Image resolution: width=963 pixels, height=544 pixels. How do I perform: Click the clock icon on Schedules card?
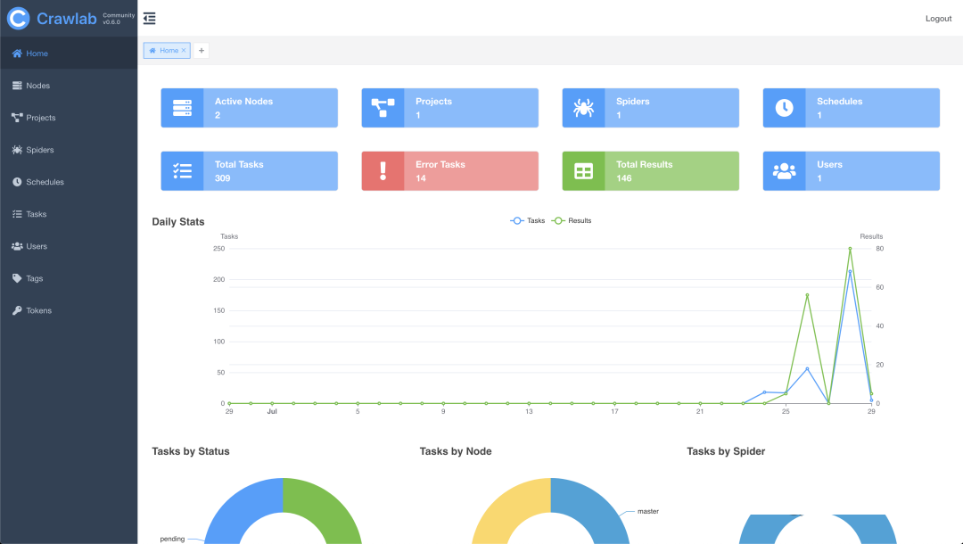coord(784,108)
